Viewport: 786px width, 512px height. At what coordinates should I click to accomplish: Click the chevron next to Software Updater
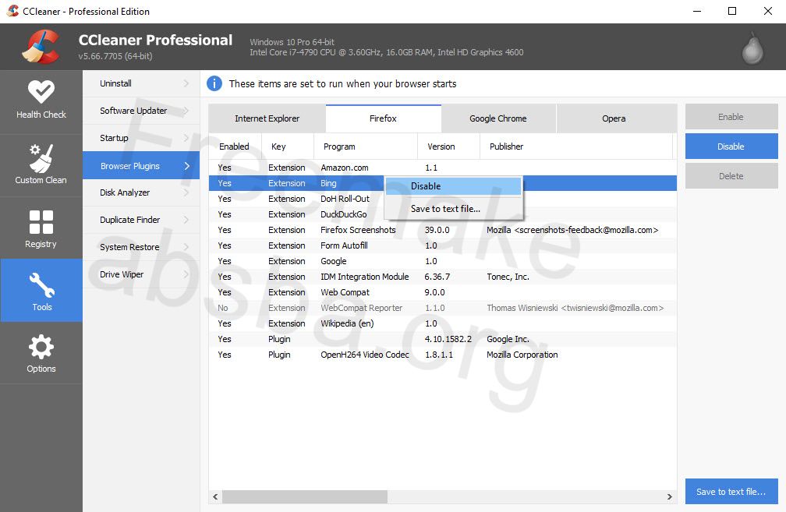(x=186, y=111)
